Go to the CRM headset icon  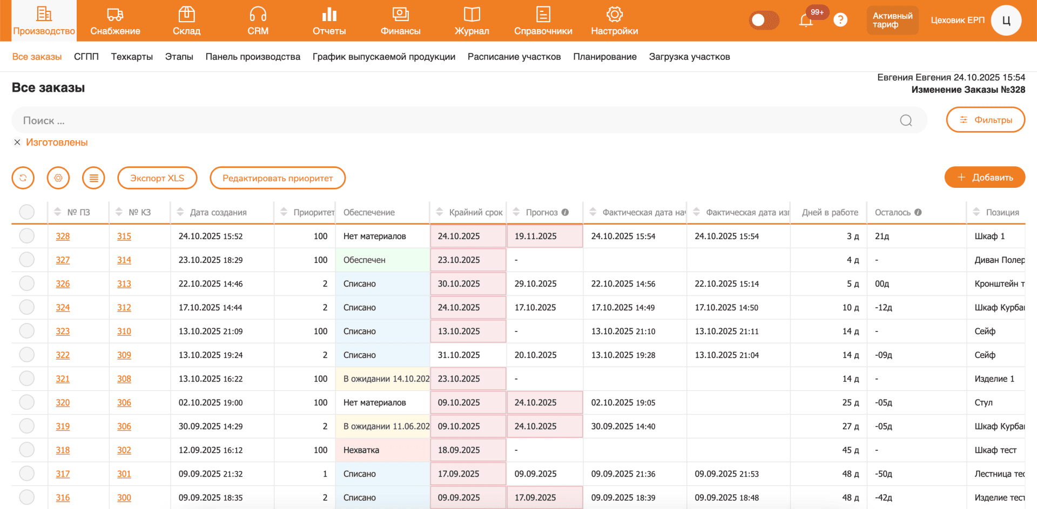258,14
